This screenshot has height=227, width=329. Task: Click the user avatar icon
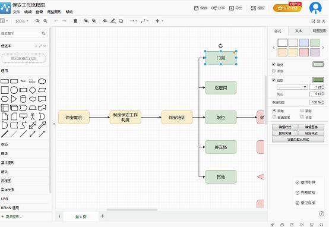pyautogui.click(x=315, y=8)
